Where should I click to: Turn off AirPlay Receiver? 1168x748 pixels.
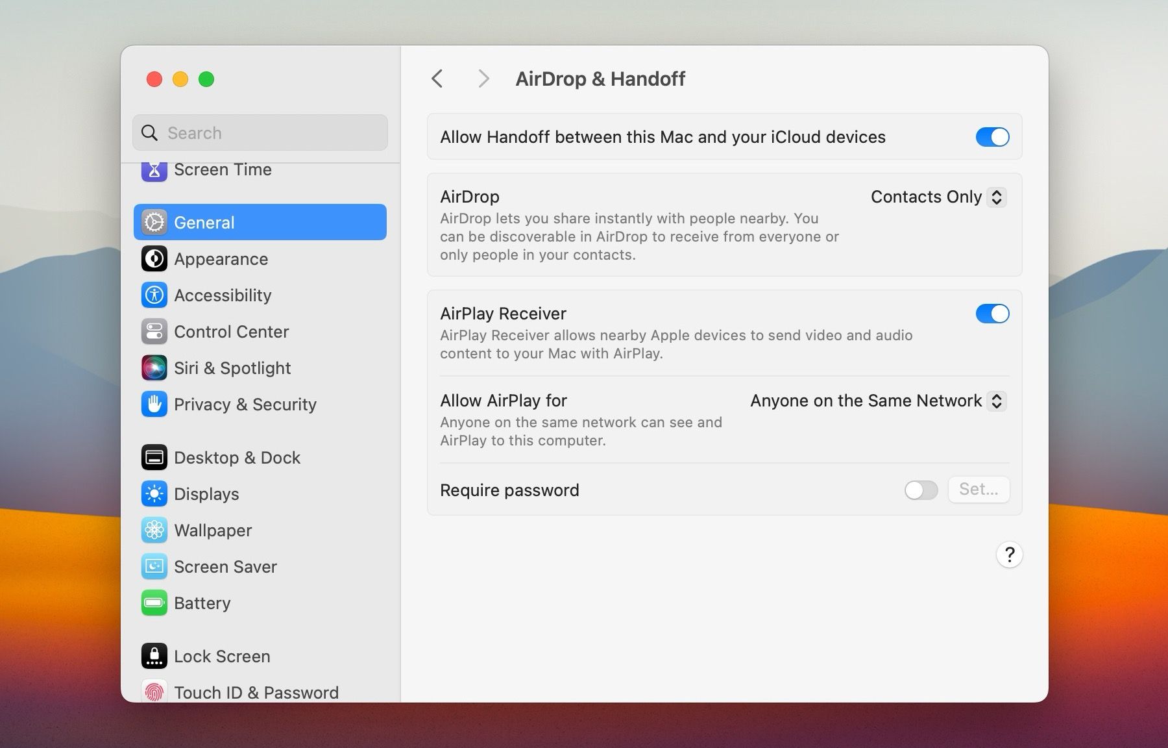click(992, 314)
